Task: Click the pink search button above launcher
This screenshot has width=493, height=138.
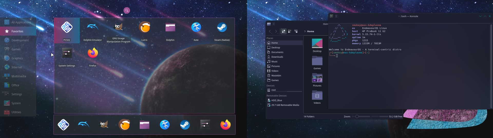Action: [127, 10]
